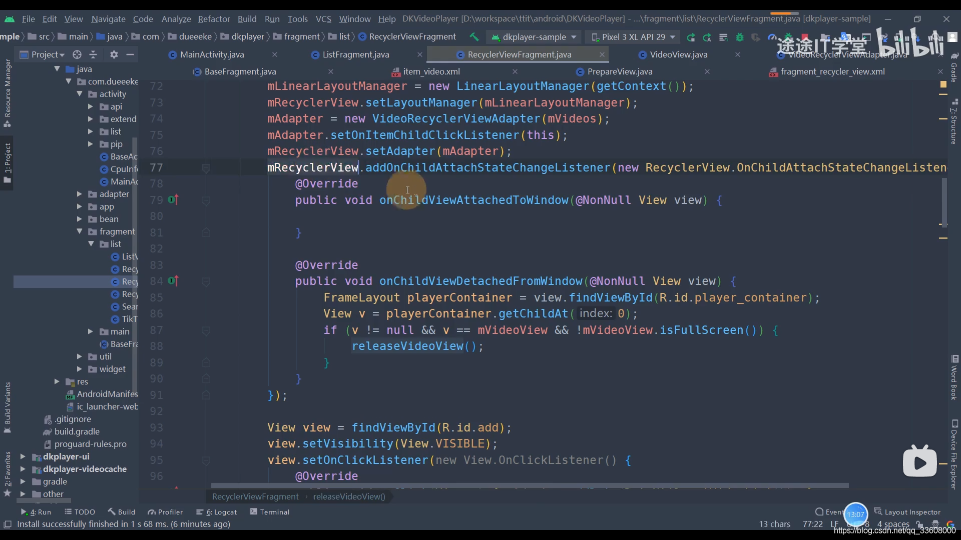The width and height of the screenshot is (961, 540).
Task: Click the Run with Coverage icon
Action: [756, 37]
